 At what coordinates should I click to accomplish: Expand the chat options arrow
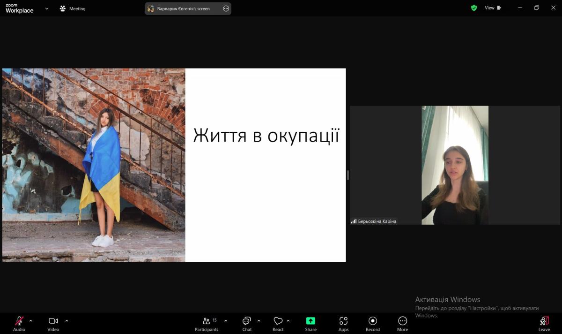[x=259, y=321]
